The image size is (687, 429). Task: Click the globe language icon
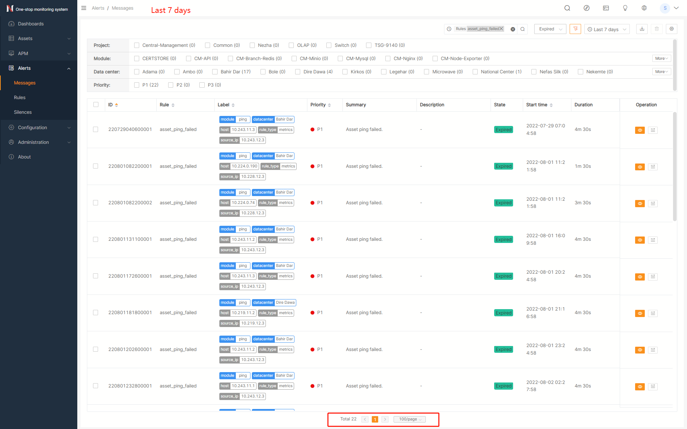[644, 8]
